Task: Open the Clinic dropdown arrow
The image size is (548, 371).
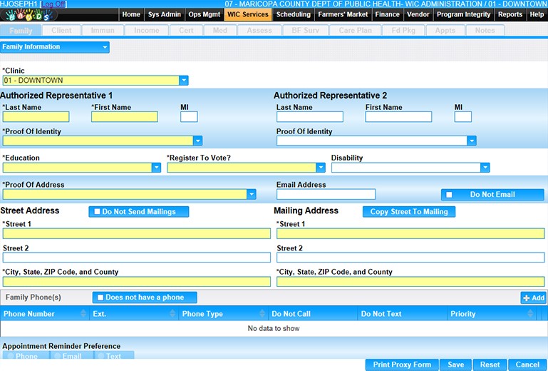Action: (184, 81)
